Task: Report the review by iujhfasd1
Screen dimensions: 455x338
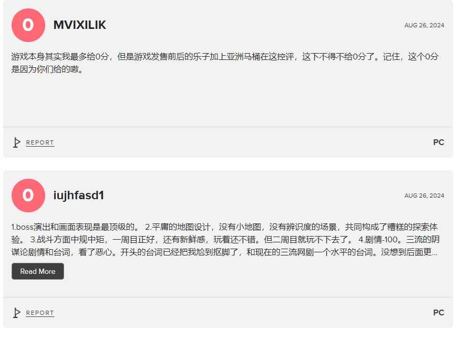Action: 40,313
